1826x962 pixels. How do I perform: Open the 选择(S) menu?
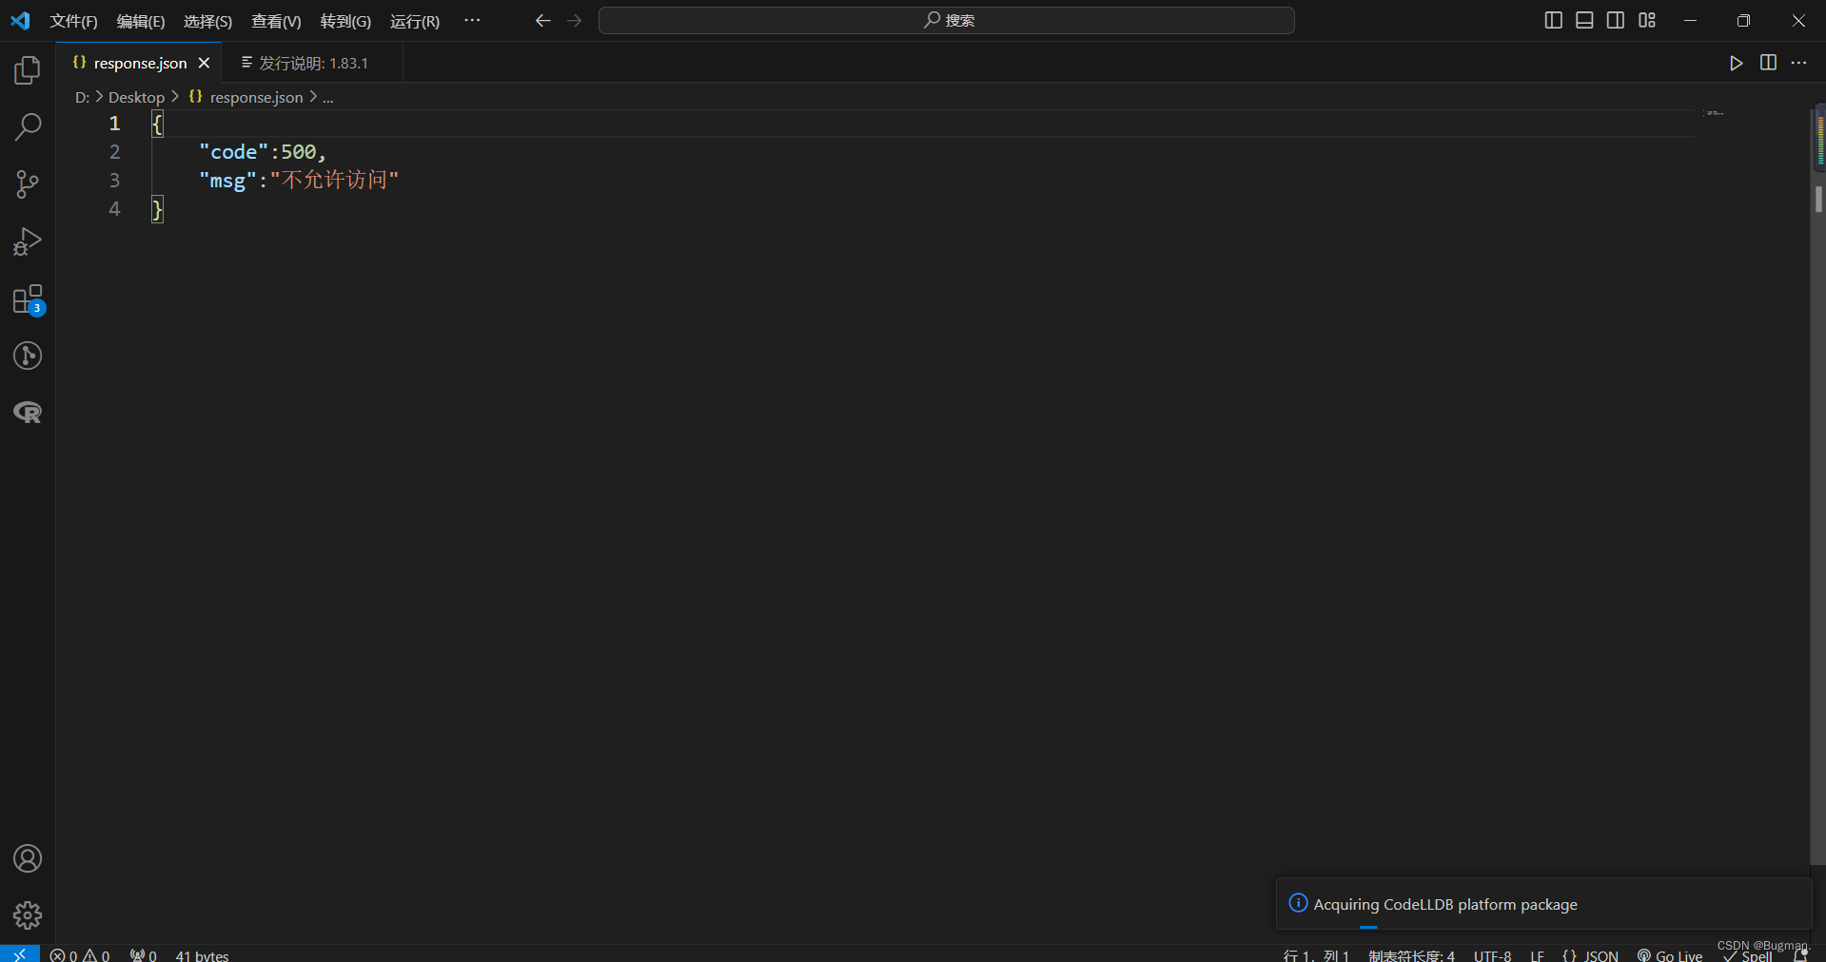click(207, 21)
